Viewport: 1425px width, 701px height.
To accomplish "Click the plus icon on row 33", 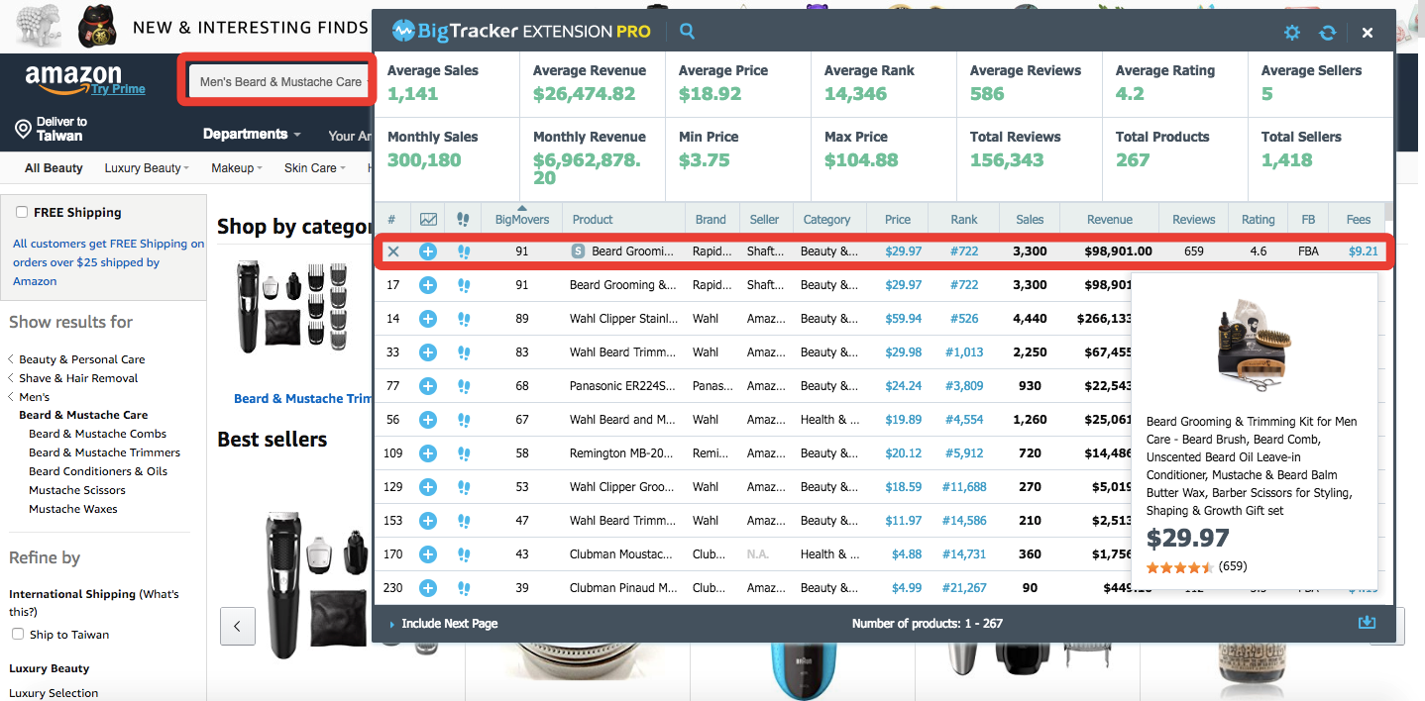I will point(428,352).
